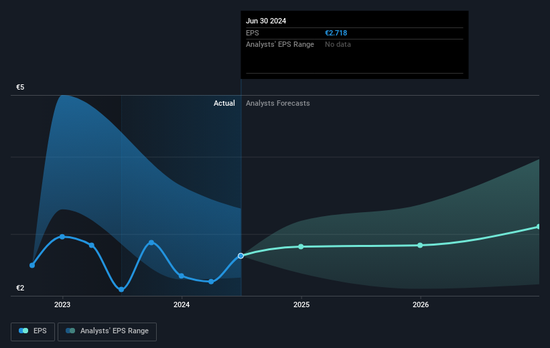550x348 pixels.
Task: Click the EPS data point at 2024
Action: pos(182,276)
